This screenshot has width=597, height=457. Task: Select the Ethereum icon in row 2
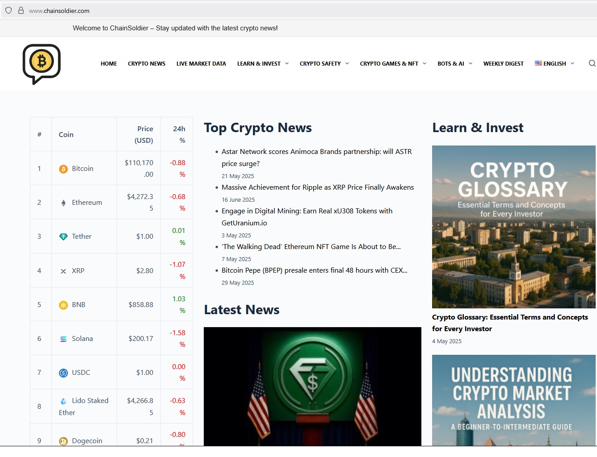pyautogui.click(x=63, y=203)
